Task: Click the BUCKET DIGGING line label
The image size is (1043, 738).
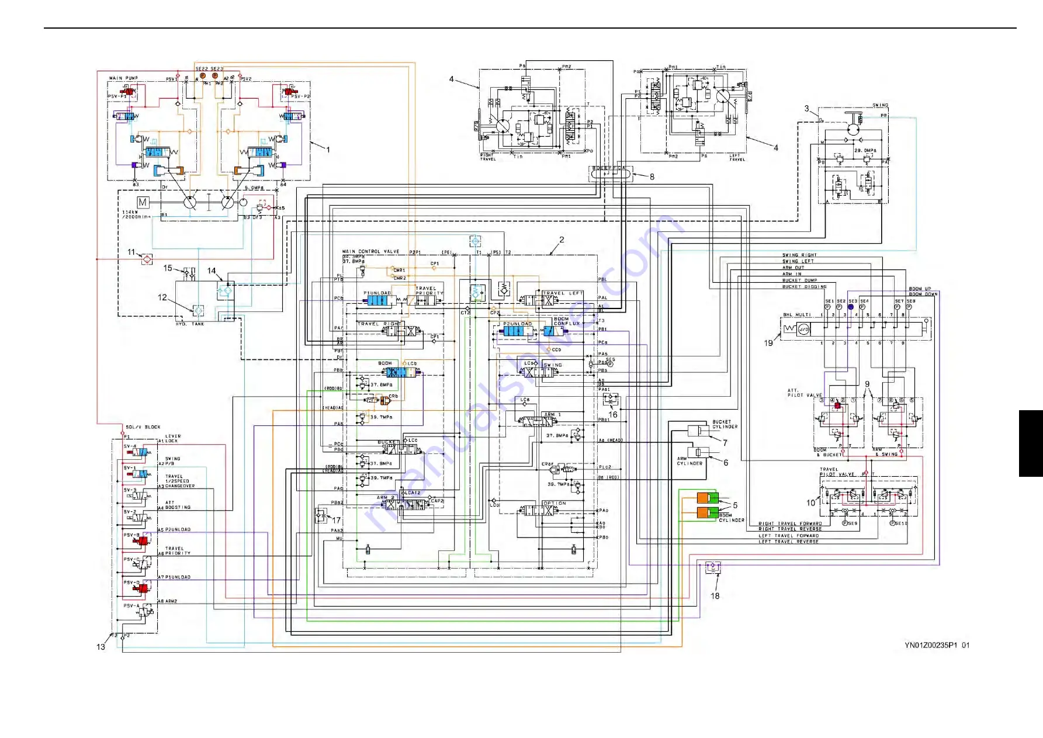Action: (805, 286)
